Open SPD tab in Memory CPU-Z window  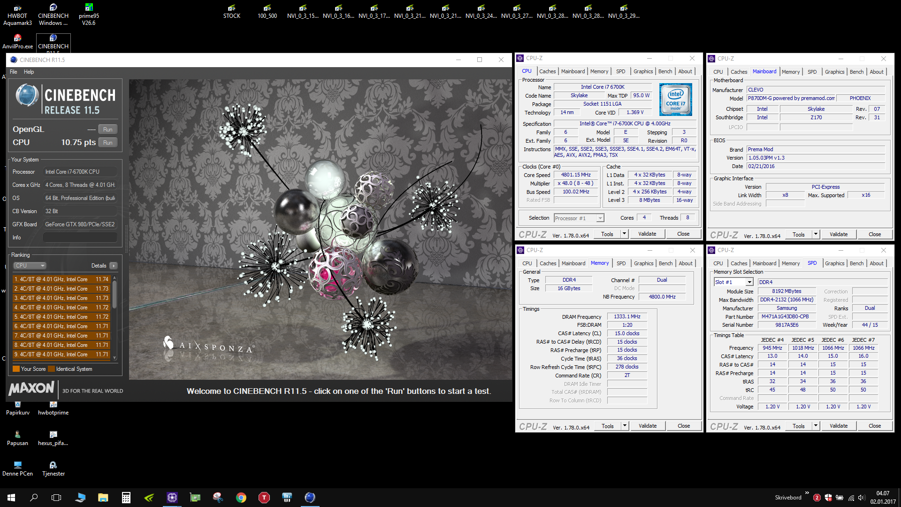[621, 263]
